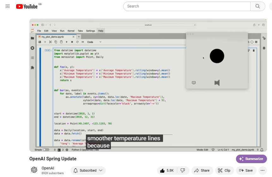Screen dimensions: 272x177
Task: Click the YouTube search input field
Action: 187,6
